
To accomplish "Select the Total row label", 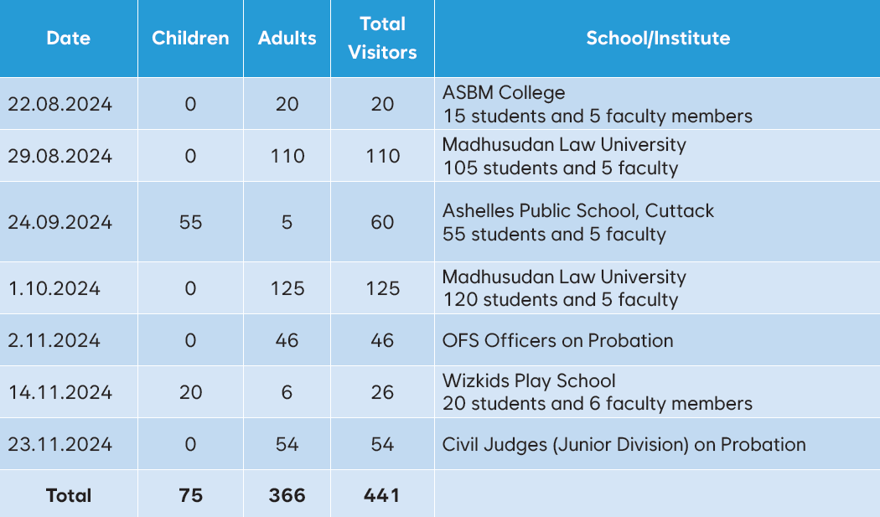I will tap(68, 495).
